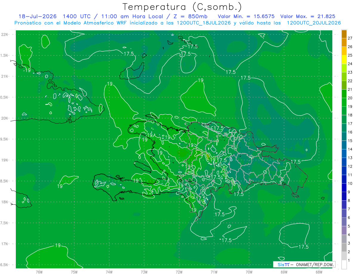
Task: Click the '22N' latitude label
Action: pyautogui.click(x=5, y=34)
